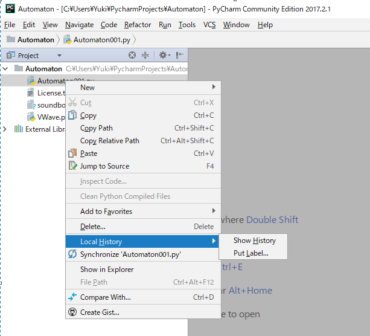The height and width of the screenshot is (336, 370).
Task: Choose Copy Relative Path entry
Action: pos(143,141)
